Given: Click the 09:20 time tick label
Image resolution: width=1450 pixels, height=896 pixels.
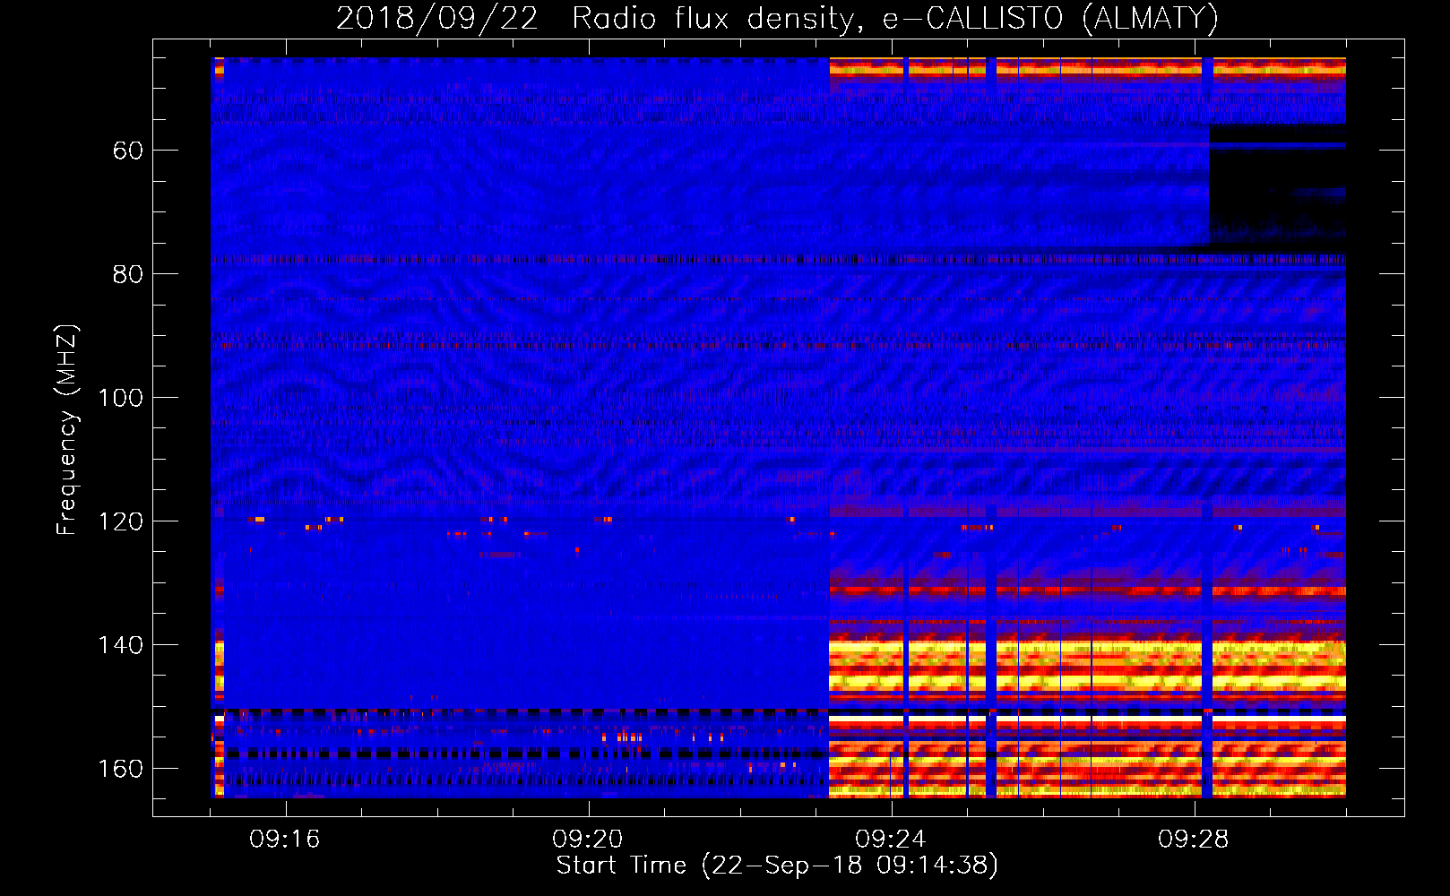Looking at the screenshot, I should point(588,840).
